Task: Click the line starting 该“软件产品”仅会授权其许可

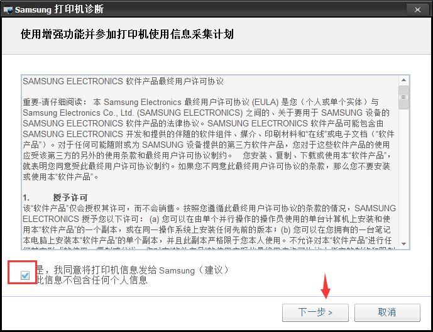Action: click(x=209, y=208)
